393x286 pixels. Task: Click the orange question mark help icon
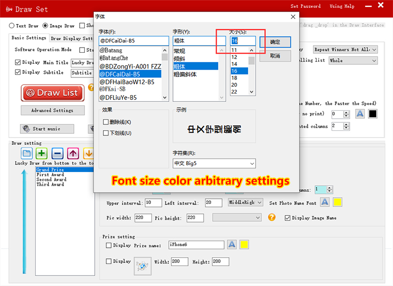(271, 218)
